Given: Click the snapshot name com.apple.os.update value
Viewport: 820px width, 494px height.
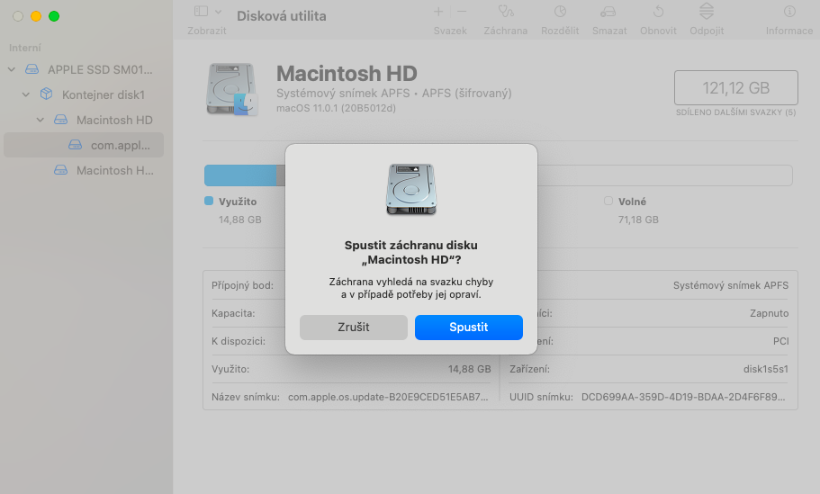Looking at the screenshot, I should click(388, 397).
